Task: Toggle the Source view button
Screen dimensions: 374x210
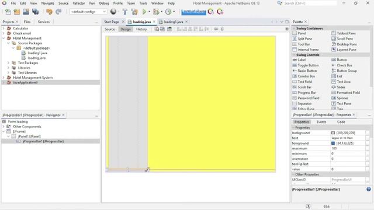Action: 110,29
